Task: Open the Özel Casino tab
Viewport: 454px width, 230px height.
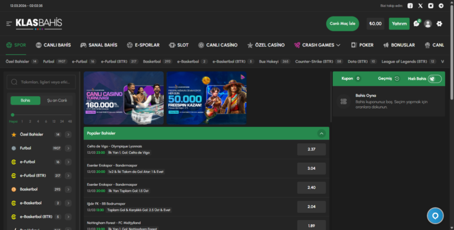Action: tap(266, 45)
